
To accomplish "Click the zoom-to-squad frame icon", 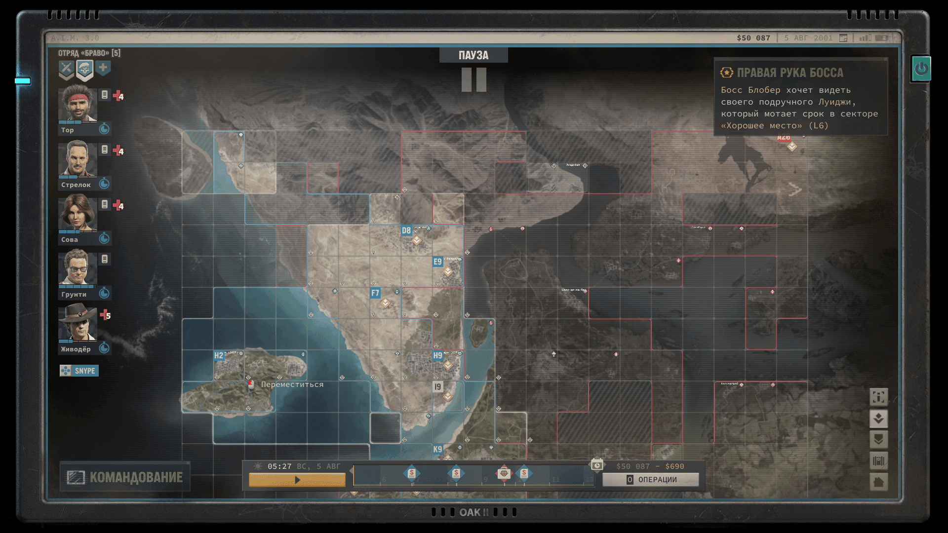I will [878, 397].
